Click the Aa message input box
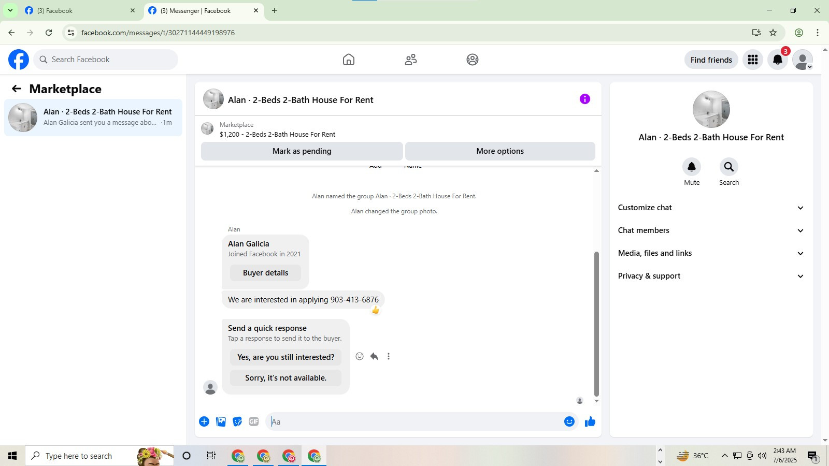The height and width of the screenshot is (466, 829). [414, 421]
